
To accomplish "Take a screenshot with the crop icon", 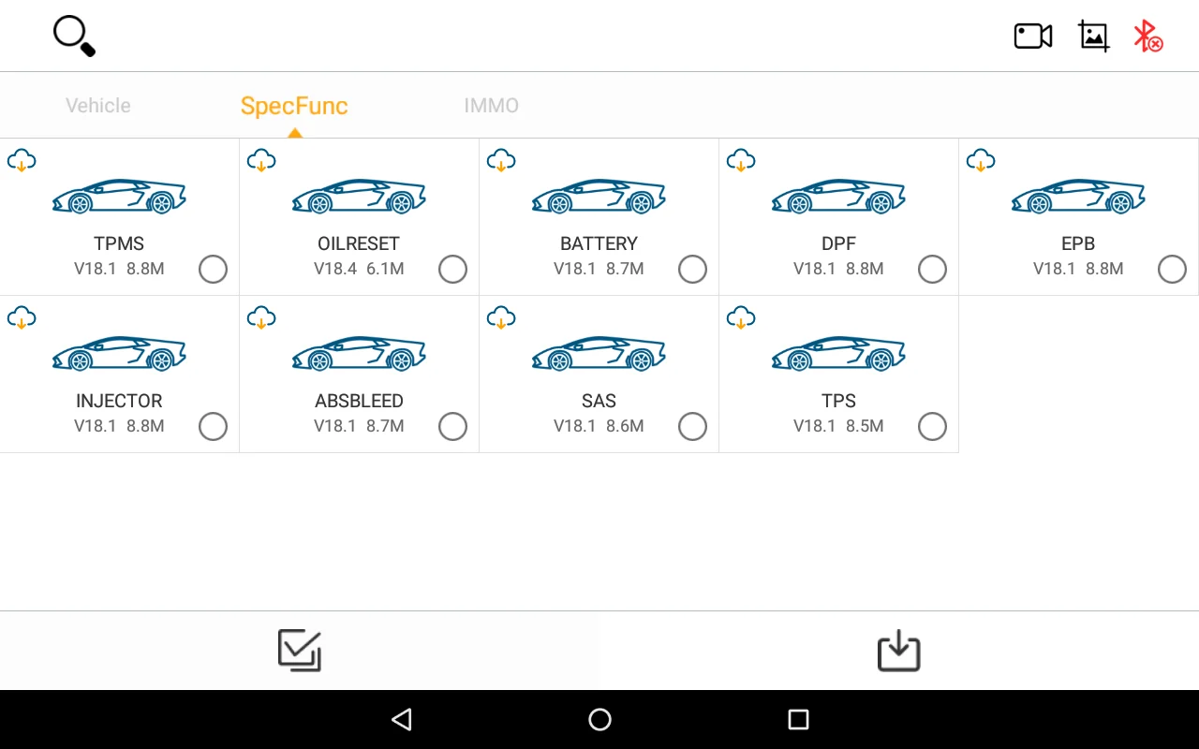I will [x=1093, y=37].
